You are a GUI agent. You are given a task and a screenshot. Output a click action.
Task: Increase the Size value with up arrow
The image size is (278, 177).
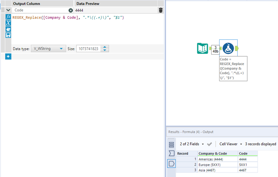105,47
